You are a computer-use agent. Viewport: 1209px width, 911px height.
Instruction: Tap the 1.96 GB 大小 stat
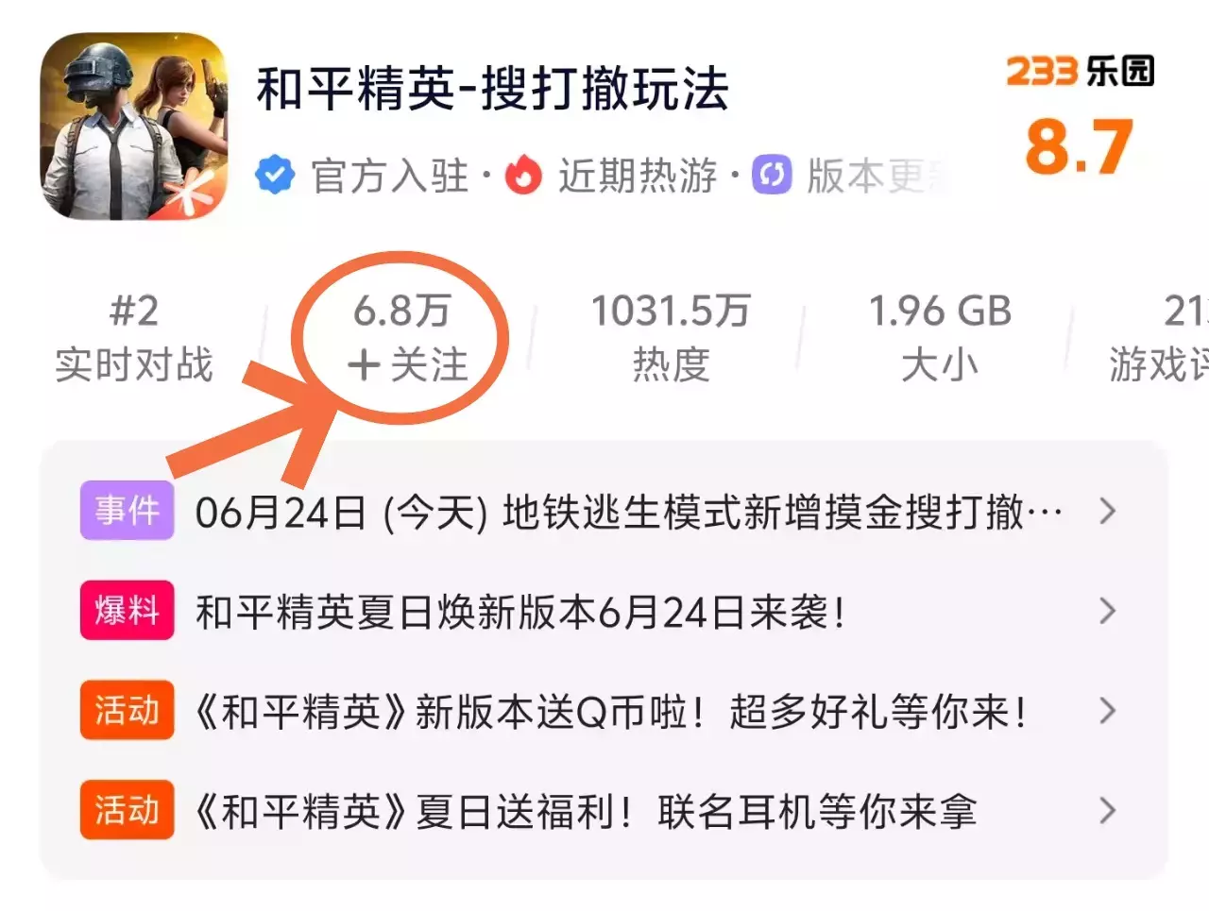coord(939,337)
